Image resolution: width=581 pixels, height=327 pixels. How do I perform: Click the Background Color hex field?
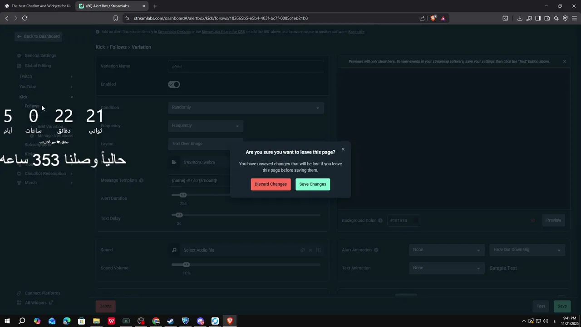tap(403, 220)
